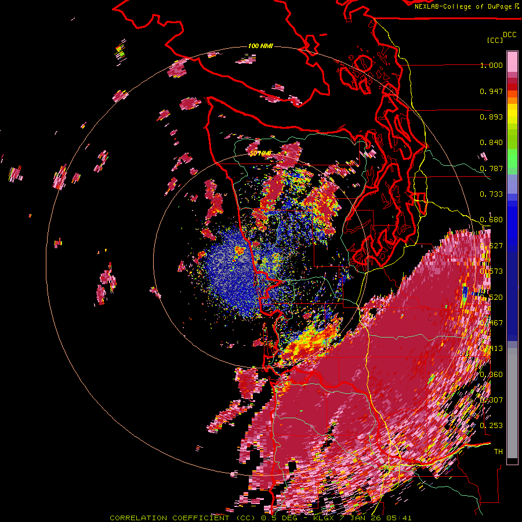522x522 pixels.
Task: Click the NEXLAB-College of DuPage label
Action: pyautogui.click(x=466, y=6)
